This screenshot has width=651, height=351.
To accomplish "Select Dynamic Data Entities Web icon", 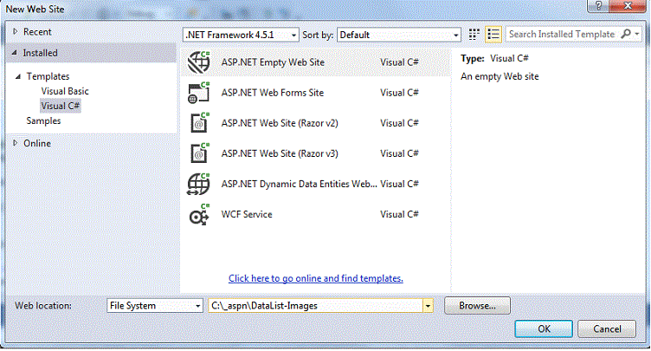I will (199, 184).
